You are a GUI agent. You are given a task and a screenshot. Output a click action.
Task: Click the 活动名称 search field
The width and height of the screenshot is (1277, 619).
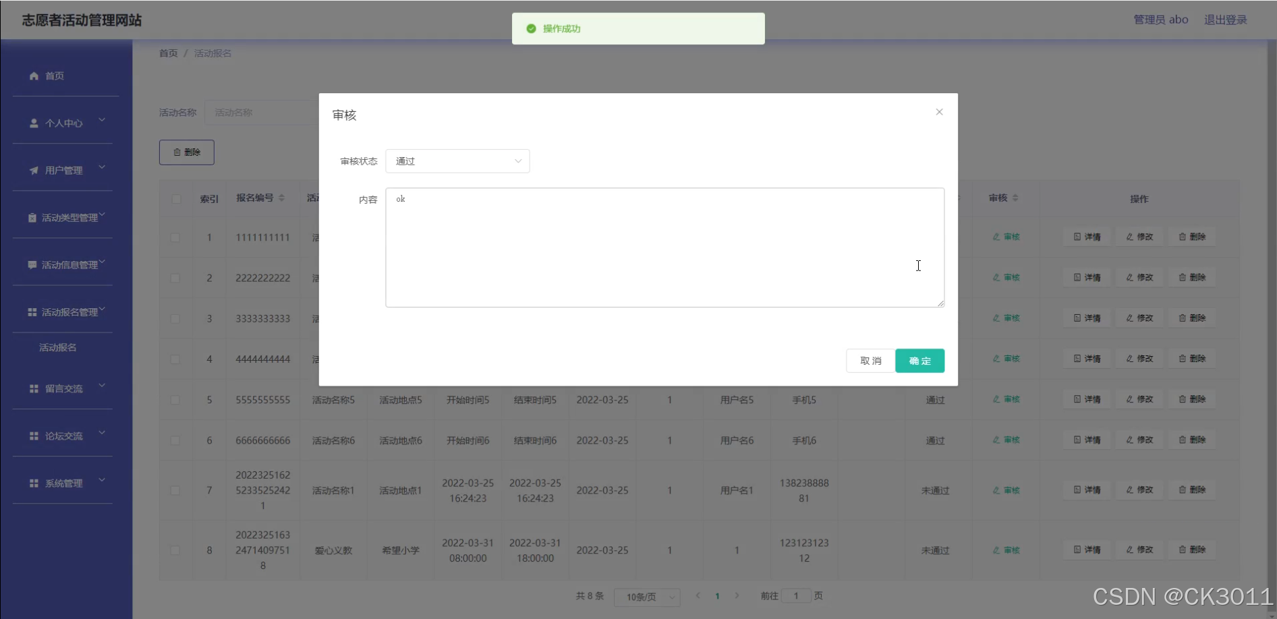(x=263, y=113)
